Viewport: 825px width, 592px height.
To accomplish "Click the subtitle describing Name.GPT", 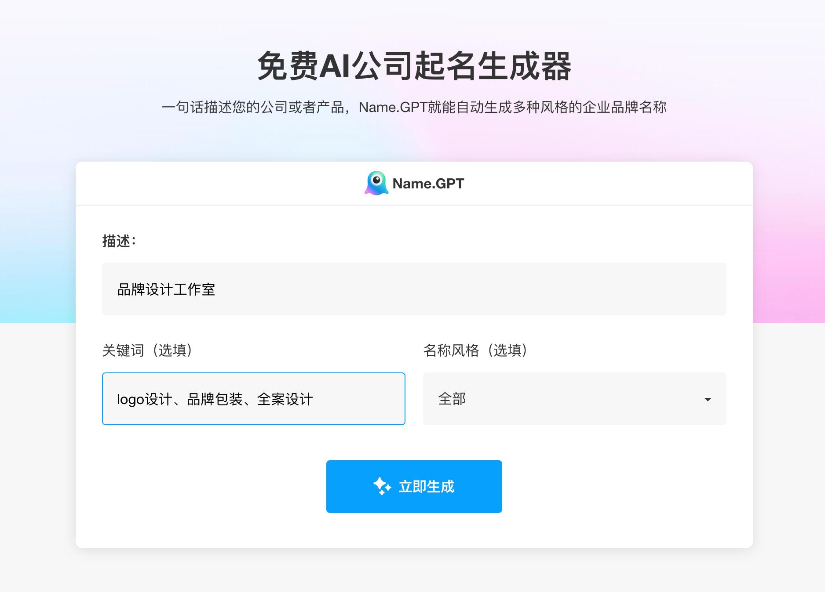I will [414, 107].
